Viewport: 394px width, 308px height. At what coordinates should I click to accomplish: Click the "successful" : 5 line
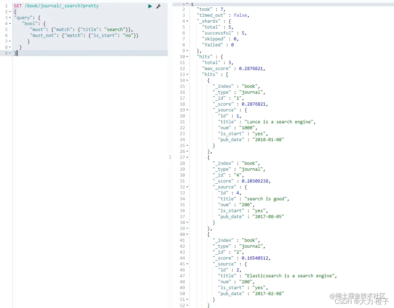click(224, 33)
